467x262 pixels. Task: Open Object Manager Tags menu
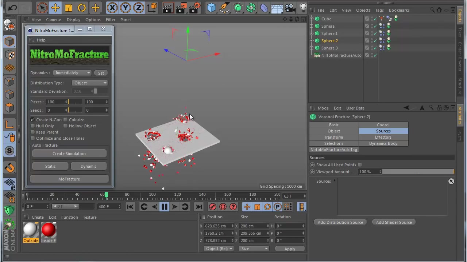pyautogui.click(x=379, y=10)
